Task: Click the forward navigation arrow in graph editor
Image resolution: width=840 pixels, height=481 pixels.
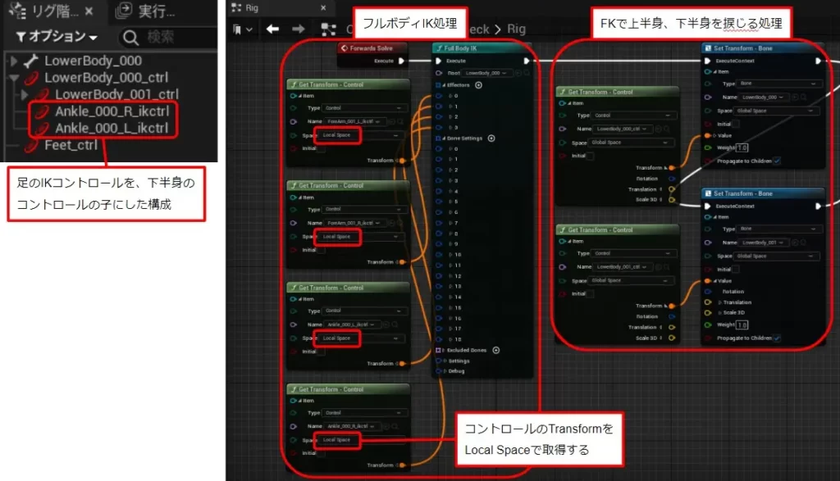Action: point(298,28)
